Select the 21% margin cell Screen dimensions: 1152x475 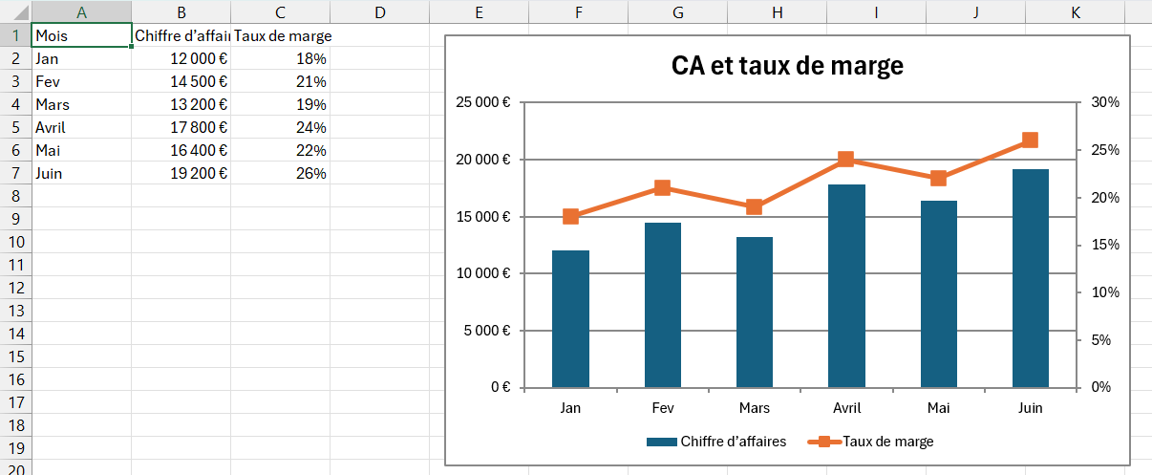coord(281,81)
